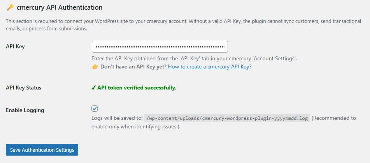This screenshot has width=370, height=163.
Task: Click the pointing hand emoji icon
Action: coord(95,67)
